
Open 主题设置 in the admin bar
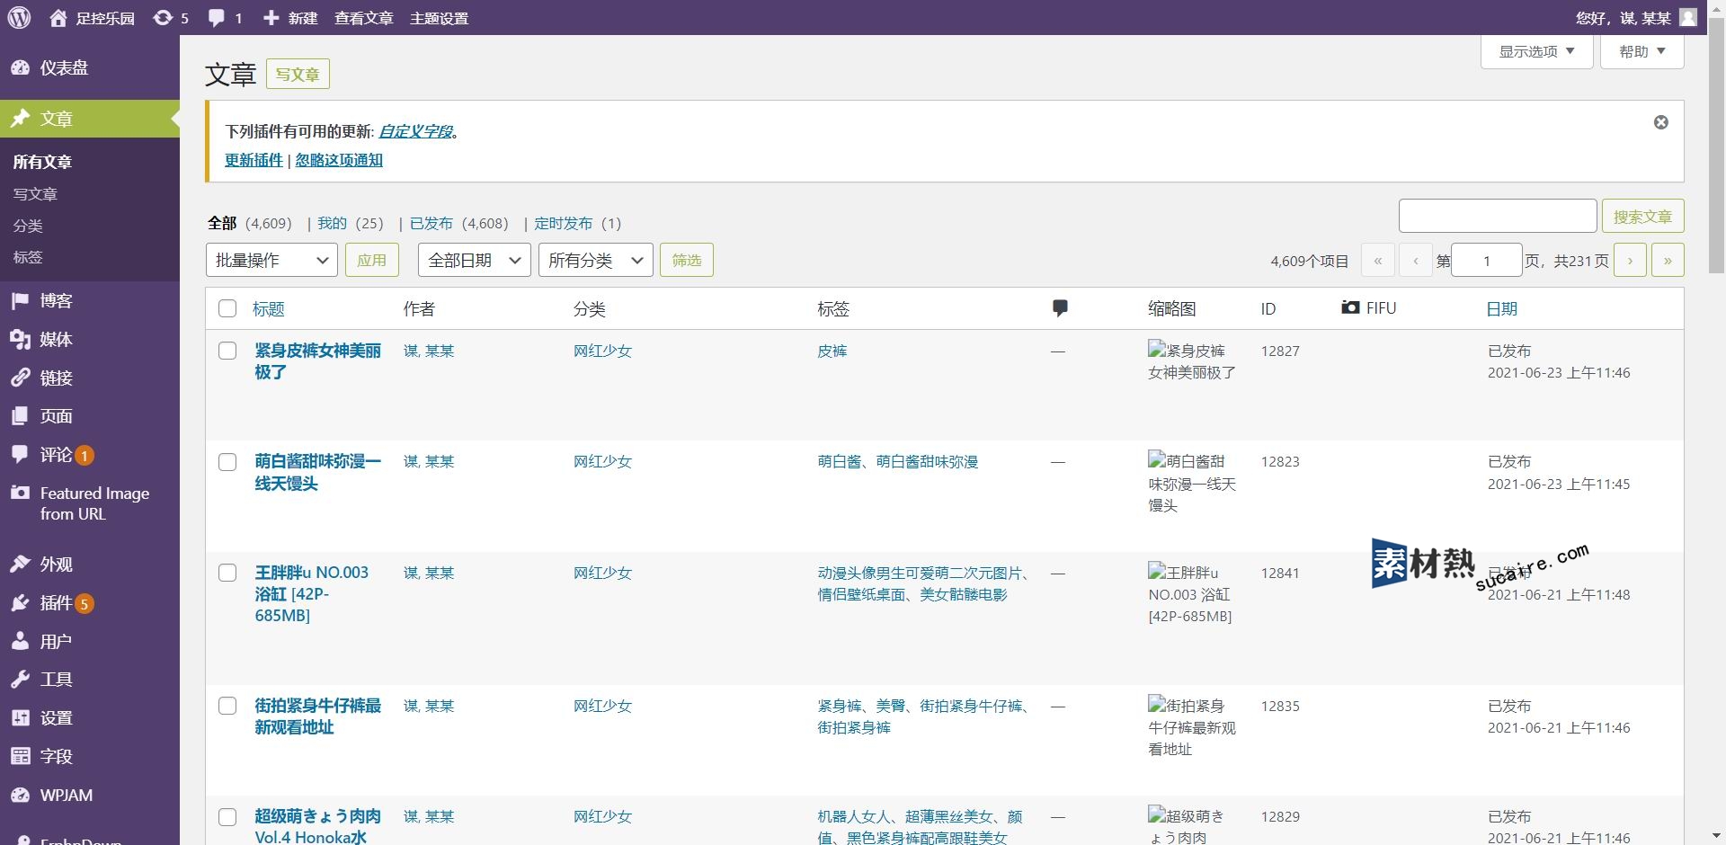coord(439,18)
